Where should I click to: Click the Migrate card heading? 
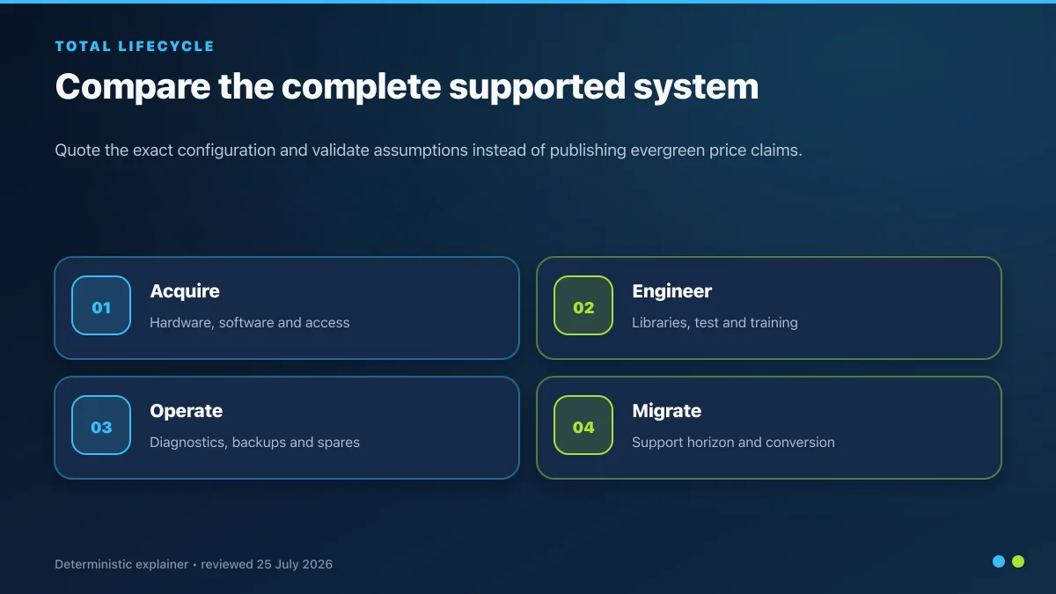click(x=667, y=411)
